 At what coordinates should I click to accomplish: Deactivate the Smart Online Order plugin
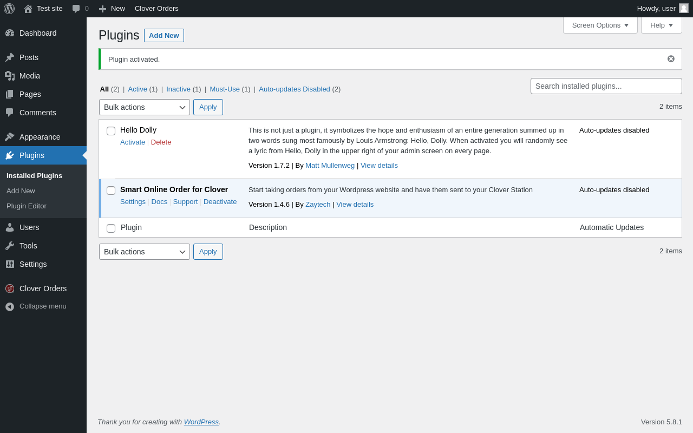220,202
